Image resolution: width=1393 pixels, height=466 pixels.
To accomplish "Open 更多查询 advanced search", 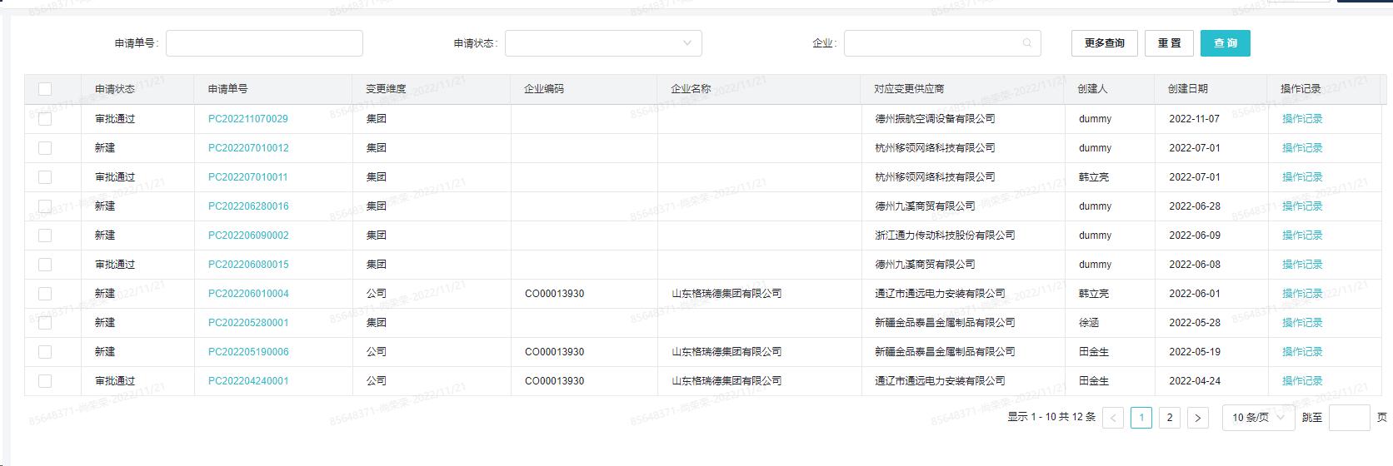I will (1104, 43).
